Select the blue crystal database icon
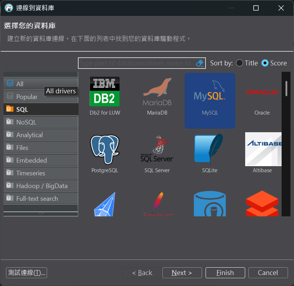 click(x=105, y=204)
